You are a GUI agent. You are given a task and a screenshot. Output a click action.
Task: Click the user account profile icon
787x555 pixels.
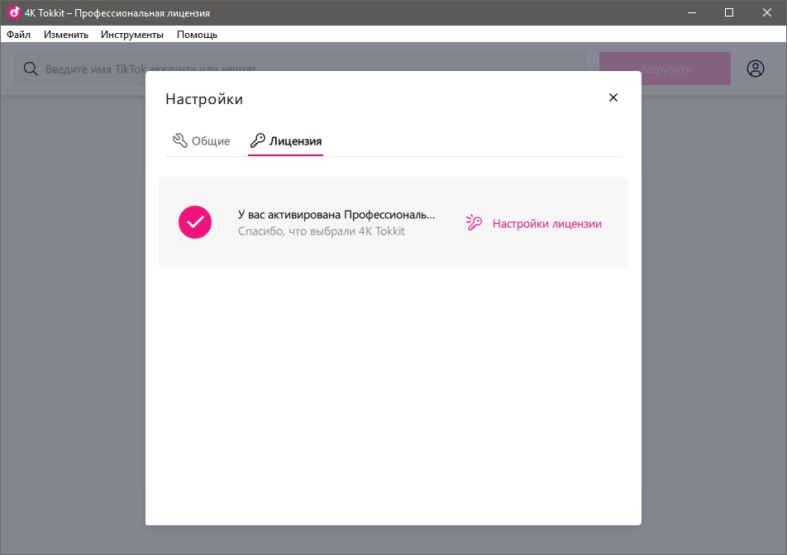pyautogui.click(x=755, y=69)
